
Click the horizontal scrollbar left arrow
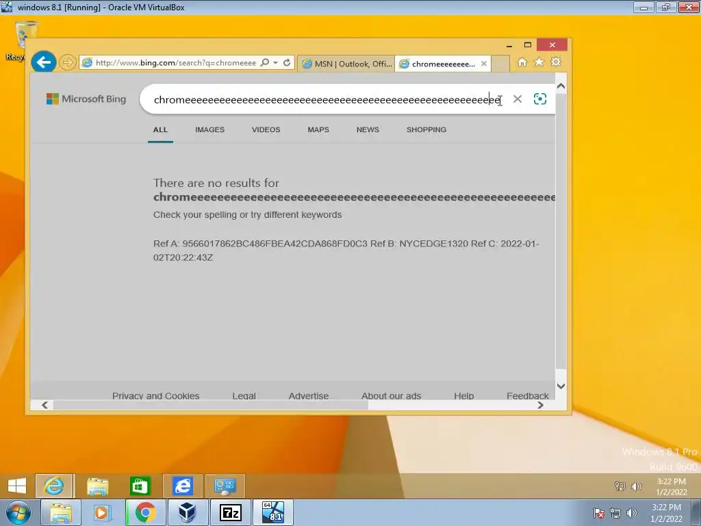pyautogui.click(x=44, y=405)
